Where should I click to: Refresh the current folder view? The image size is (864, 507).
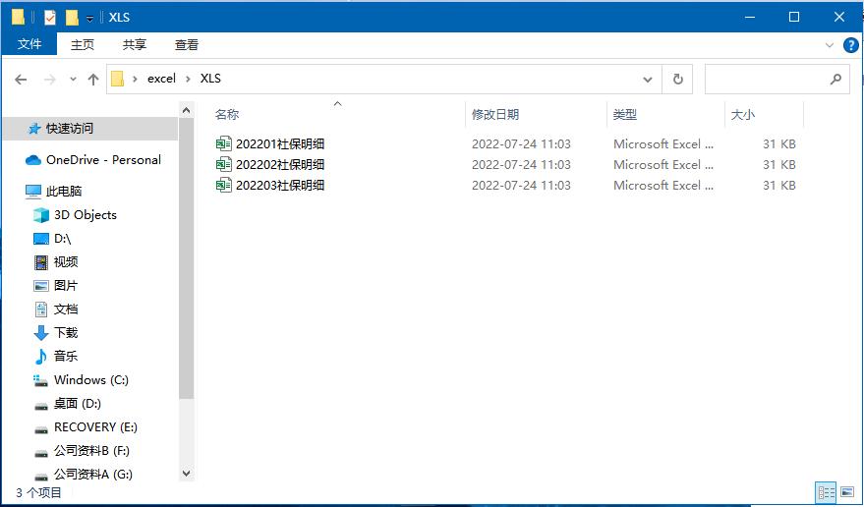tap(678, 80)
